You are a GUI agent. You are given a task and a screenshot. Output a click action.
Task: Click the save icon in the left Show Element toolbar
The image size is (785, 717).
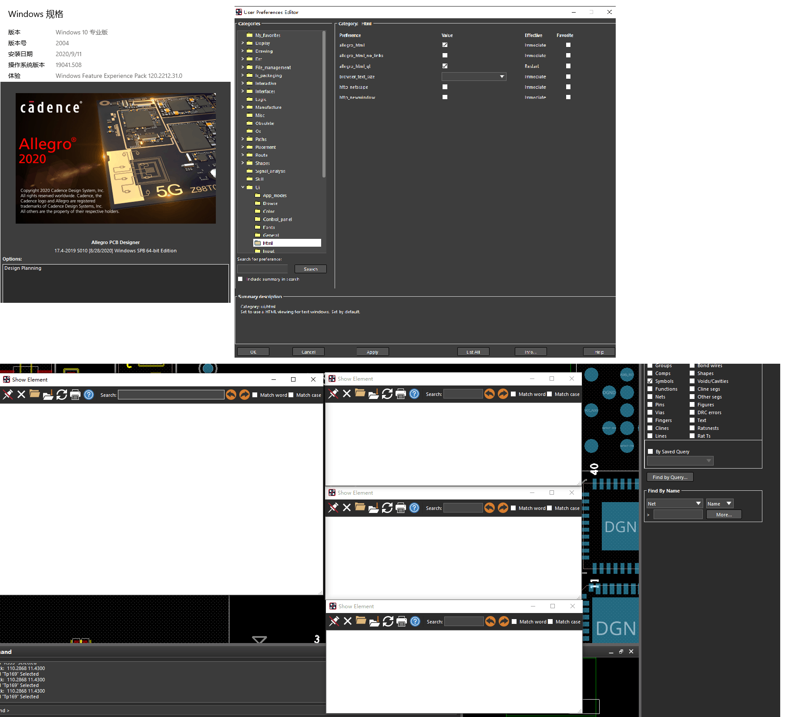pyautogui.click(x=48, y=395)
